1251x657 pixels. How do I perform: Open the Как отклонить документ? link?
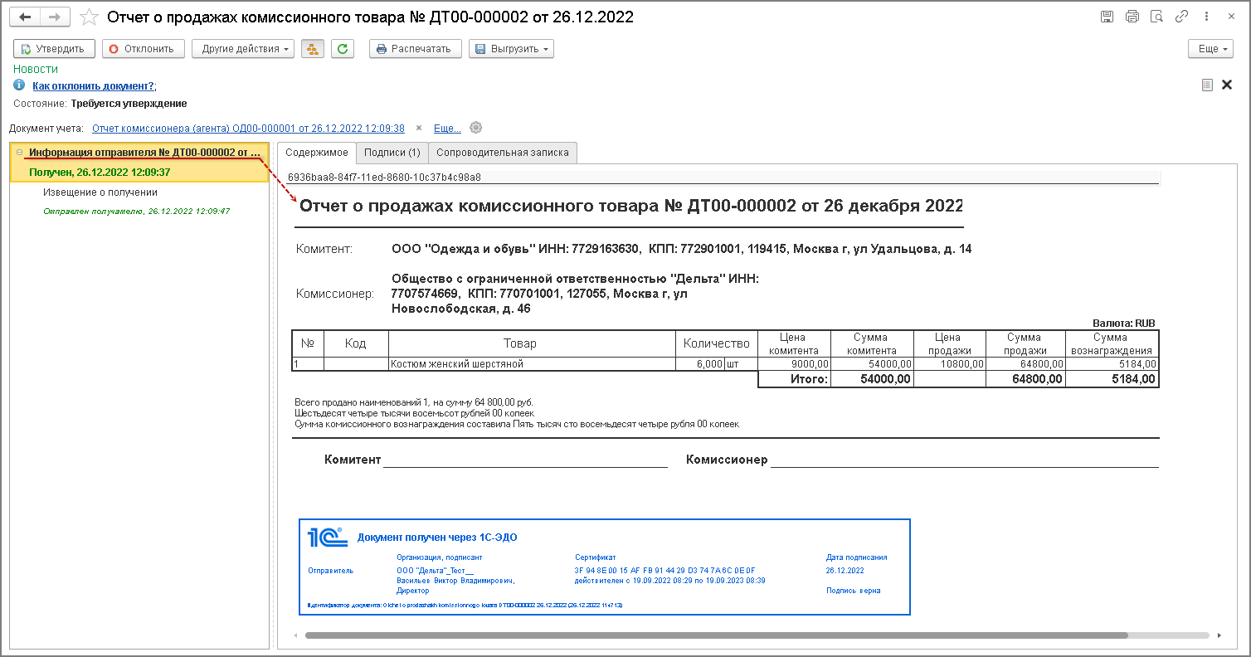[93, 85]
